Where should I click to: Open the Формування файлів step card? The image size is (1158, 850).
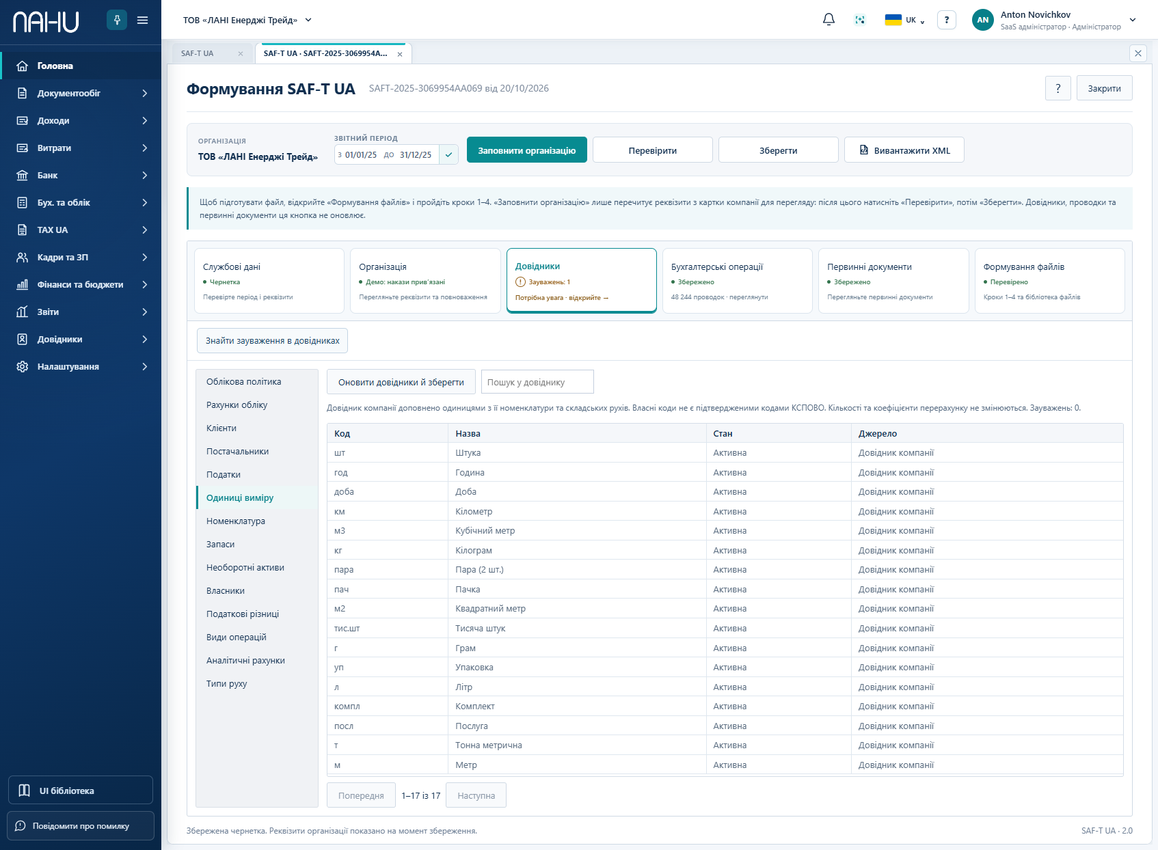click(x=1049, y=281)
